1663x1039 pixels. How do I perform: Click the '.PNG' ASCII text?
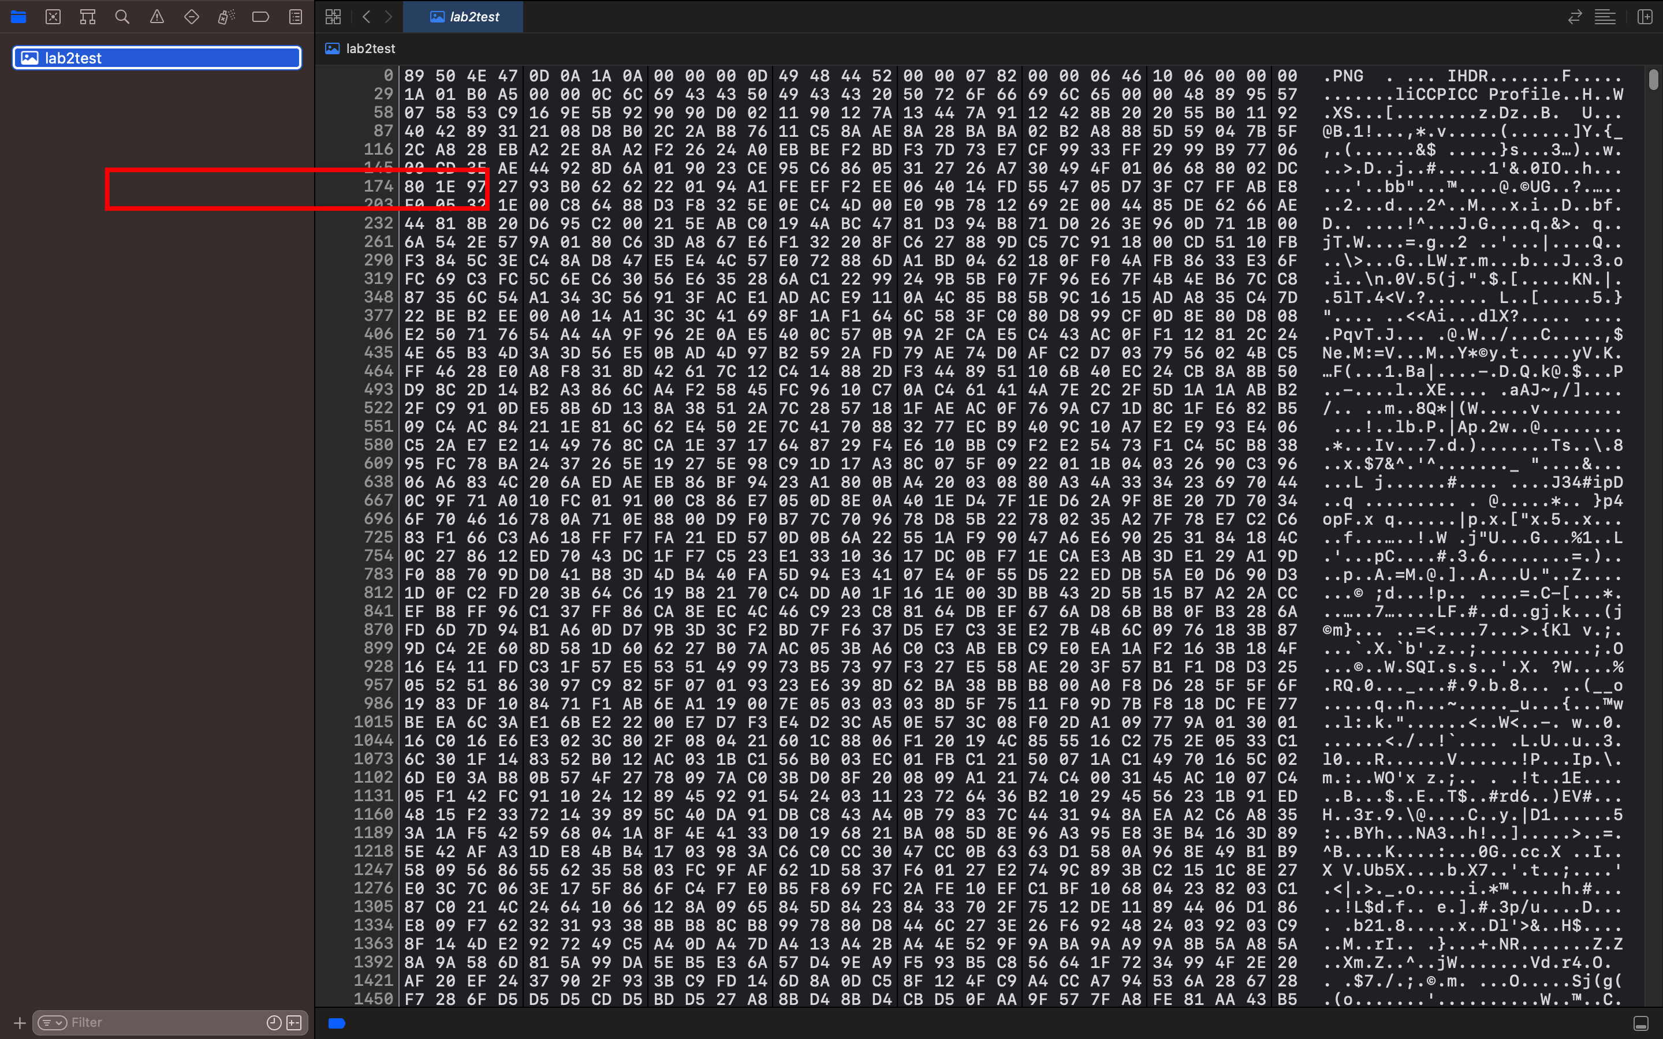pyautogui.click(x=1343, y=76)
